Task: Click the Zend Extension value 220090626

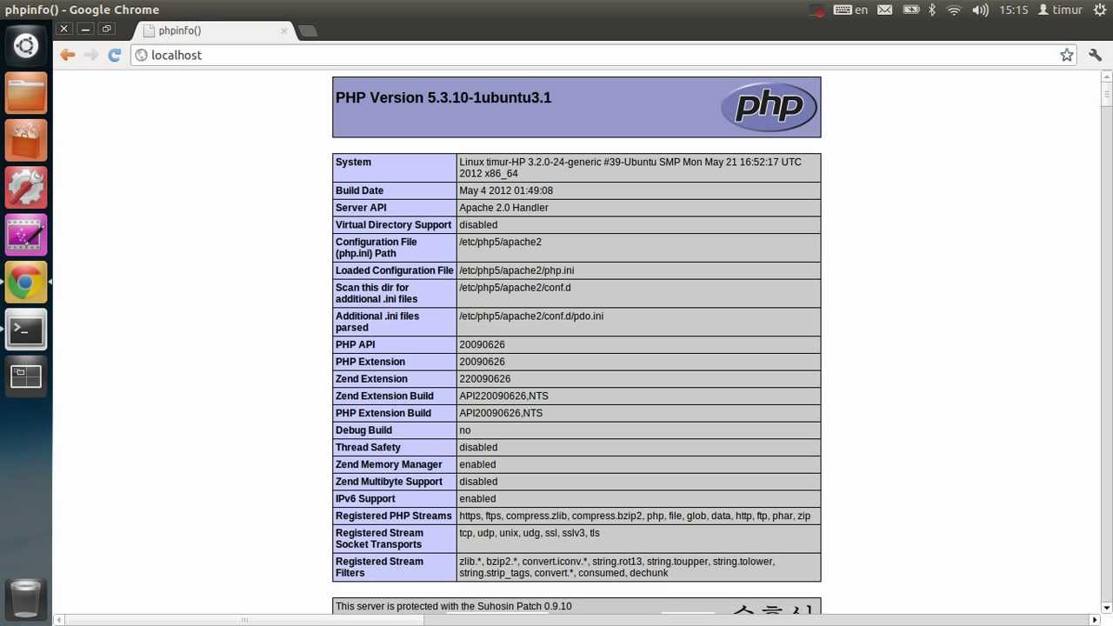Action: 485,379
